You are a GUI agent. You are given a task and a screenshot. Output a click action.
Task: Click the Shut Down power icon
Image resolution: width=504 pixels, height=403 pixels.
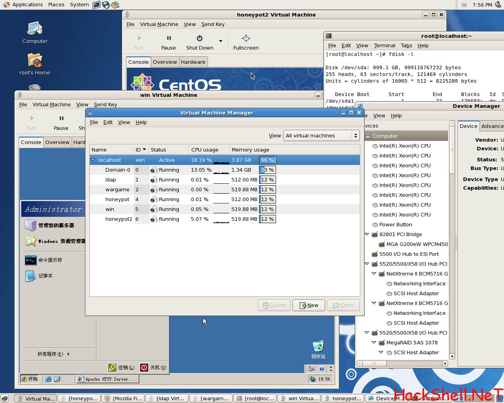[x=200, y=38]
